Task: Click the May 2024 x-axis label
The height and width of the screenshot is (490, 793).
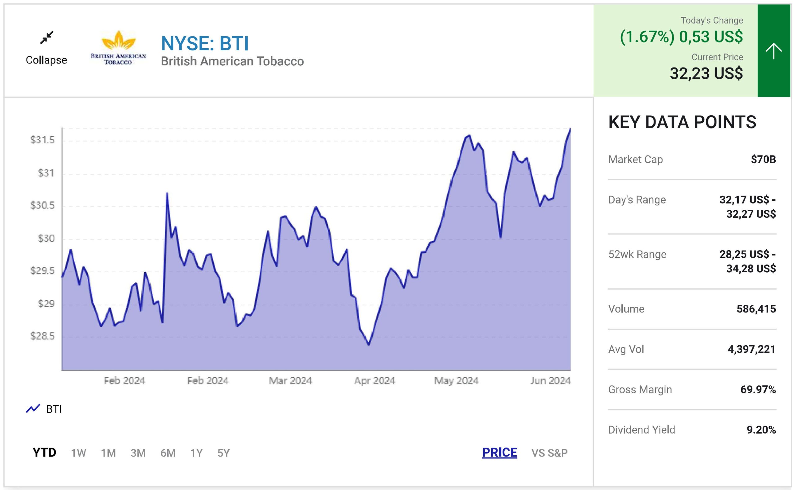Action: [456, 380]
